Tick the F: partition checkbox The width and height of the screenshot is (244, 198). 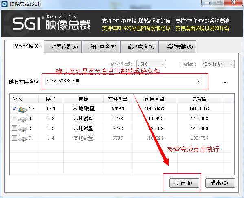pyautogui.click(x=15, y=138)
